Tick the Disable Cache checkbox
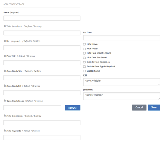Image resolution: width=164 pixels, height=144 pixels. click(x=84, y=71)
